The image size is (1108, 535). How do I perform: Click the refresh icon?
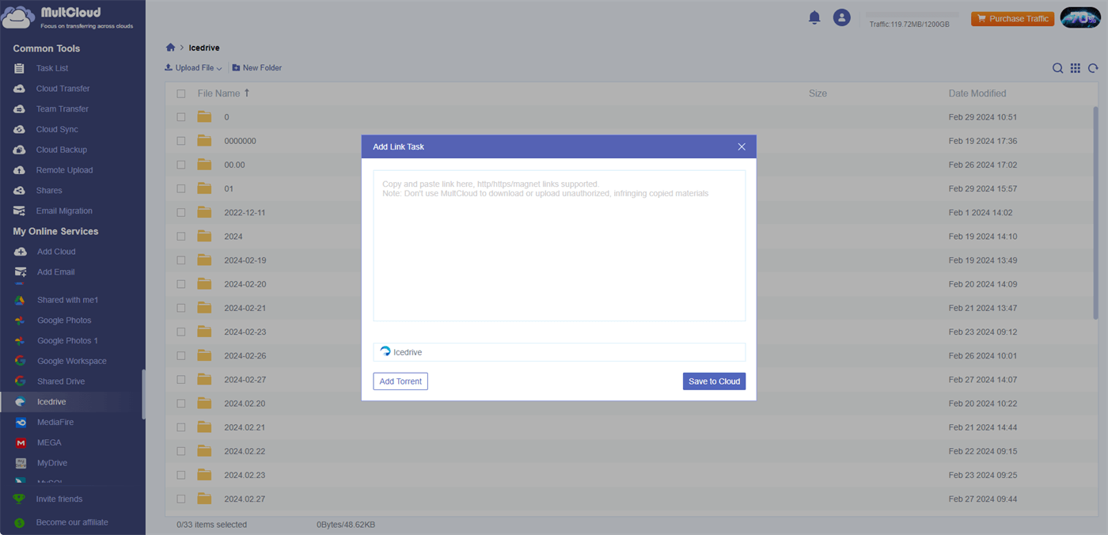click(x=1093, y=68)
